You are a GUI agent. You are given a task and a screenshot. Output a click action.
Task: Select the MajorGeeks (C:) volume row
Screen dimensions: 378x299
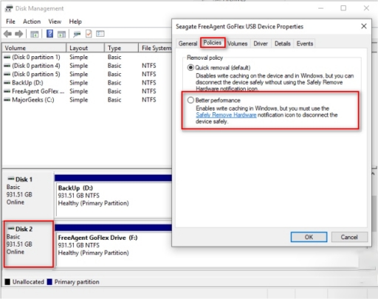click(x=86, y=100)
